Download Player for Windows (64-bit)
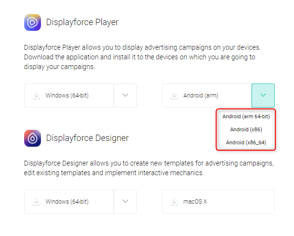Viewport: 294px width, 236px height. [69, 96]
